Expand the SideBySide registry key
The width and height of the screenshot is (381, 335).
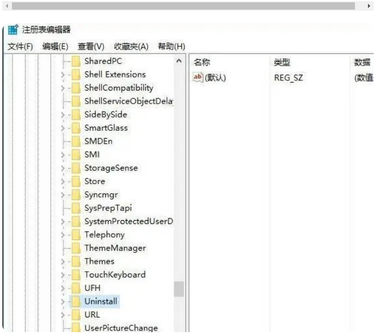(x=63, y=115)
